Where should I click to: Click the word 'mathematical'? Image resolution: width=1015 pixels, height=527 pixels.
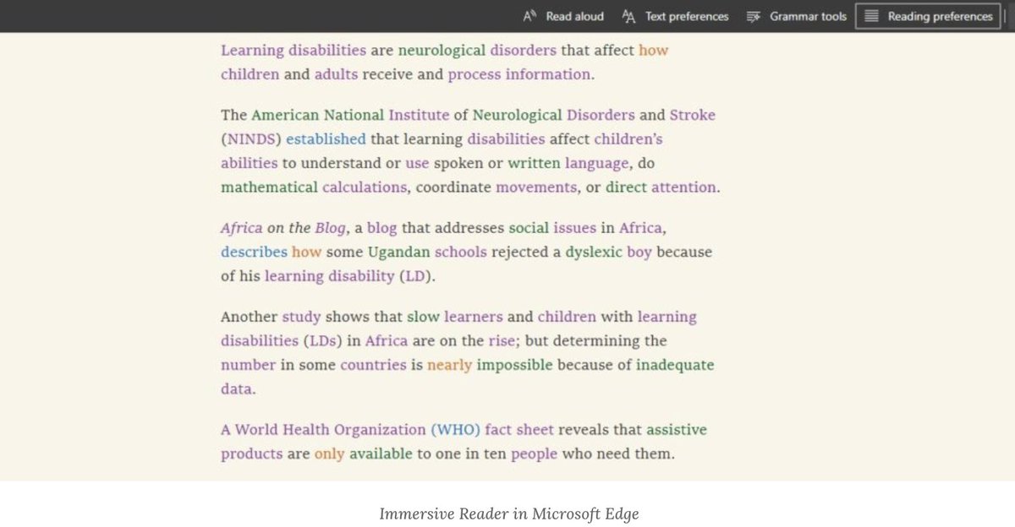[x=269, y=187]
